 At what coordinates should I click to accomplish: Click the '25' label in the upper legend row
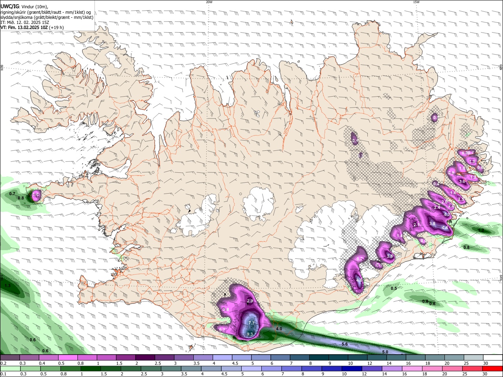[x=466, y=363]
